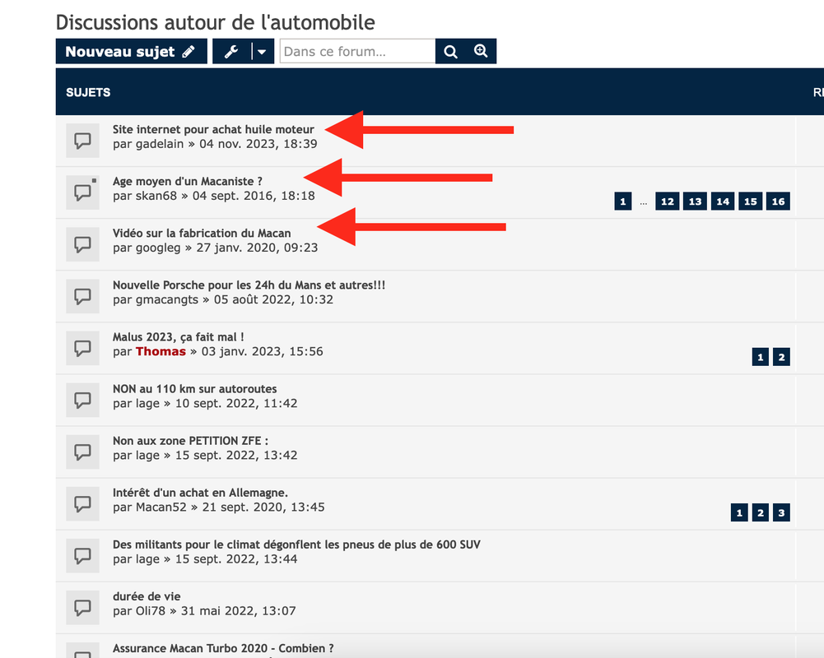Screen dimensions: 824x658
Task: Open advanced search zoom icon
Action: pos(481,52)
